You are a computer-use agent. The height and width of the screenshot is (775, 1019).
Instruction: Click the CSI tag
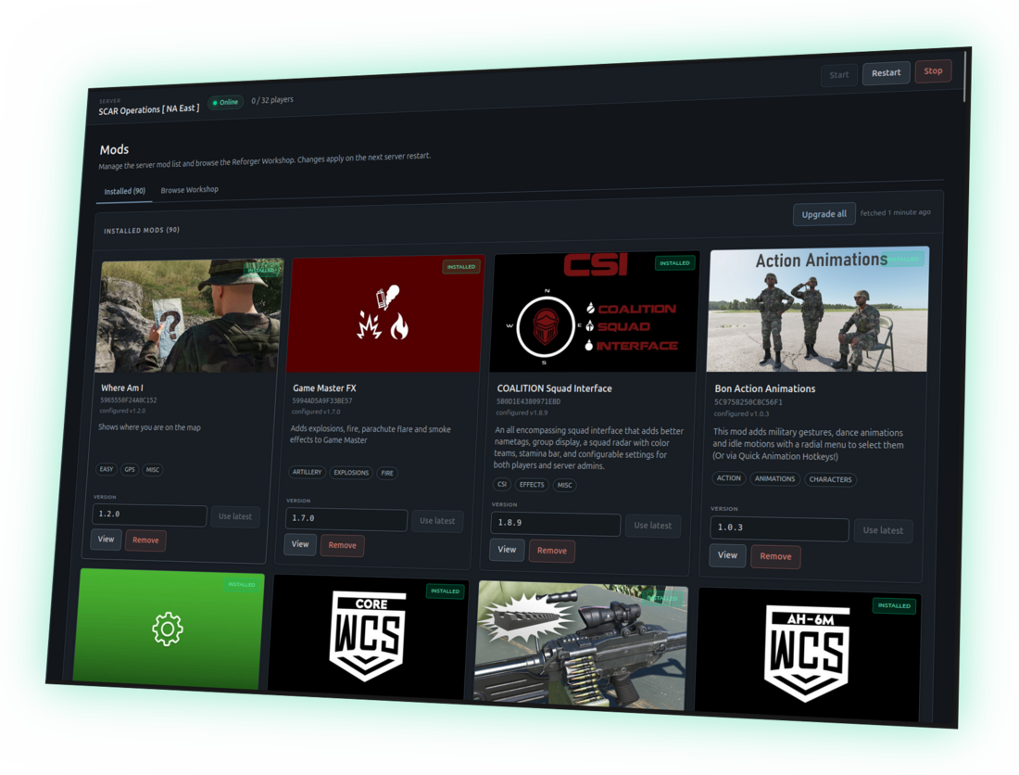pos(502,484)
